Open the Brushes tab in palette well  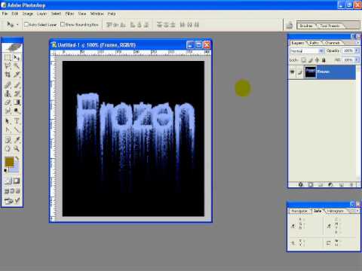click(x=306, y=26)
